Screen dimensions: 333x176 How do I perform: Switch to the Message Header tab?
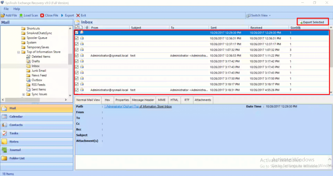click(x=143, y=100)
